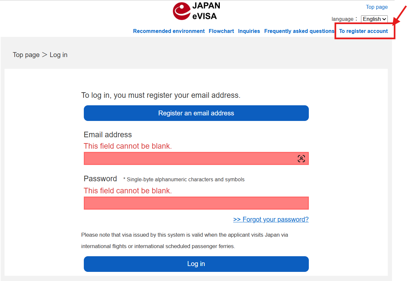Follow the Forgot your password link
407x281 pixels.
pyautogui.click(x=271, y=219)
